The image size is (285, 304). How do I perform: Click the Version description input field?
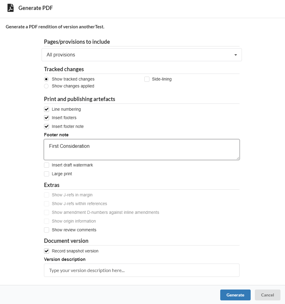click(x=142, y=270)
